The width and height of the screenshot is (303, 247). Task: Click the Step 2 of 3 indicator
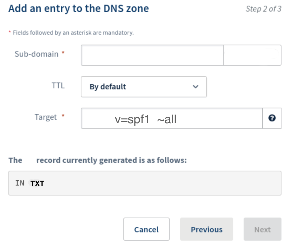click(x=263, y=9)
